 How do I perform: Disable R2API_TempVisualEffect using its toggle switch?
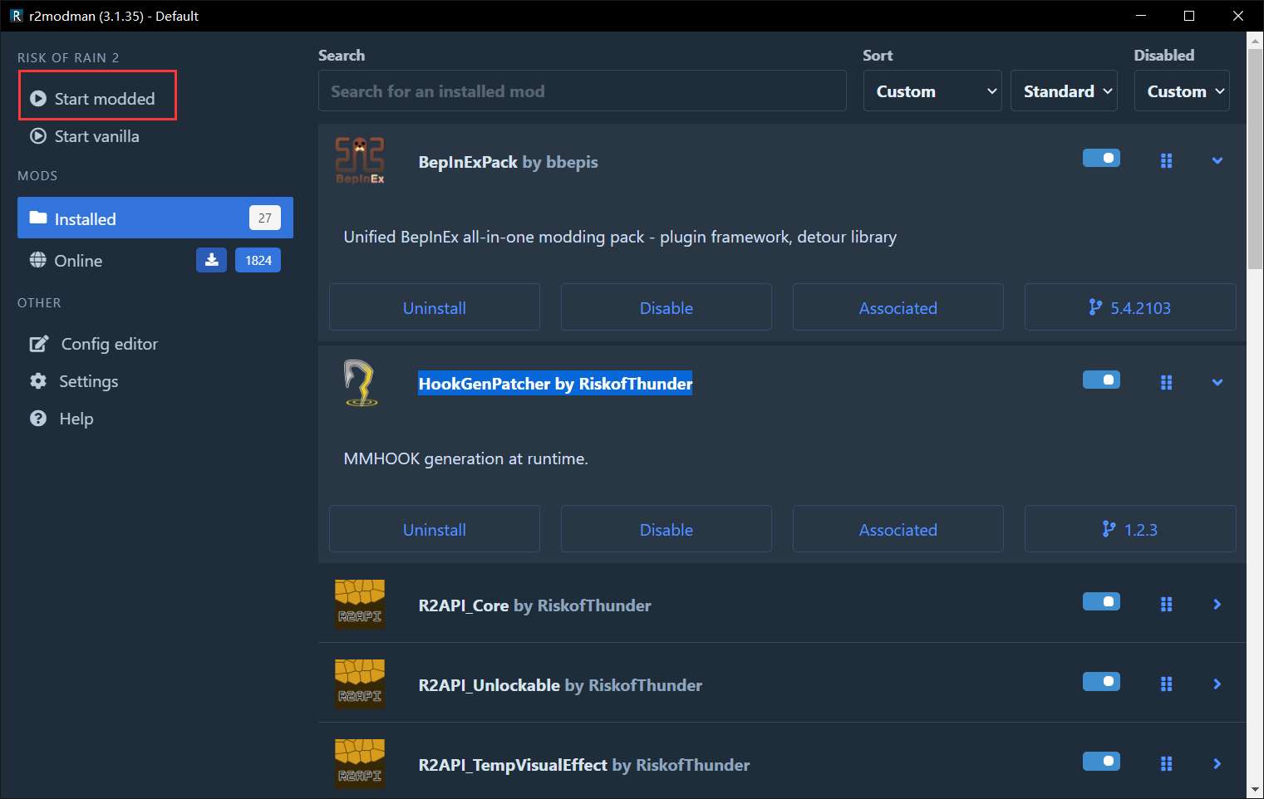tap(1101, 762)
